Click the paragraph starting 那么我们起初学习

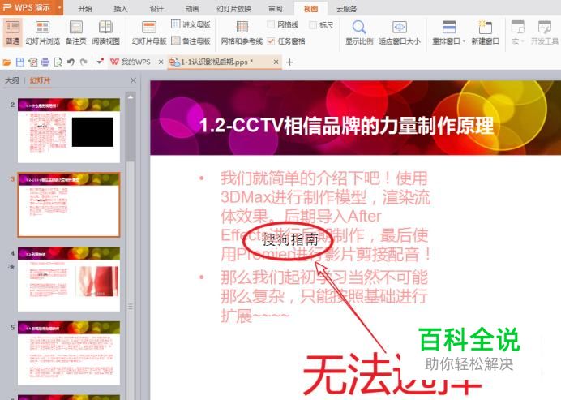323,297
